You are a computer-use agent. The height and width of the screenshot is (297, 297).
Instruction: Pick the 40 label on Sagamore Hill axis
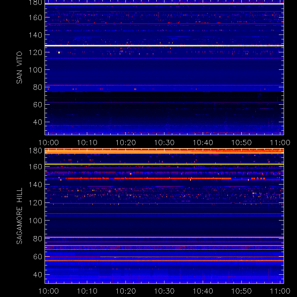(x=37, y=275)
